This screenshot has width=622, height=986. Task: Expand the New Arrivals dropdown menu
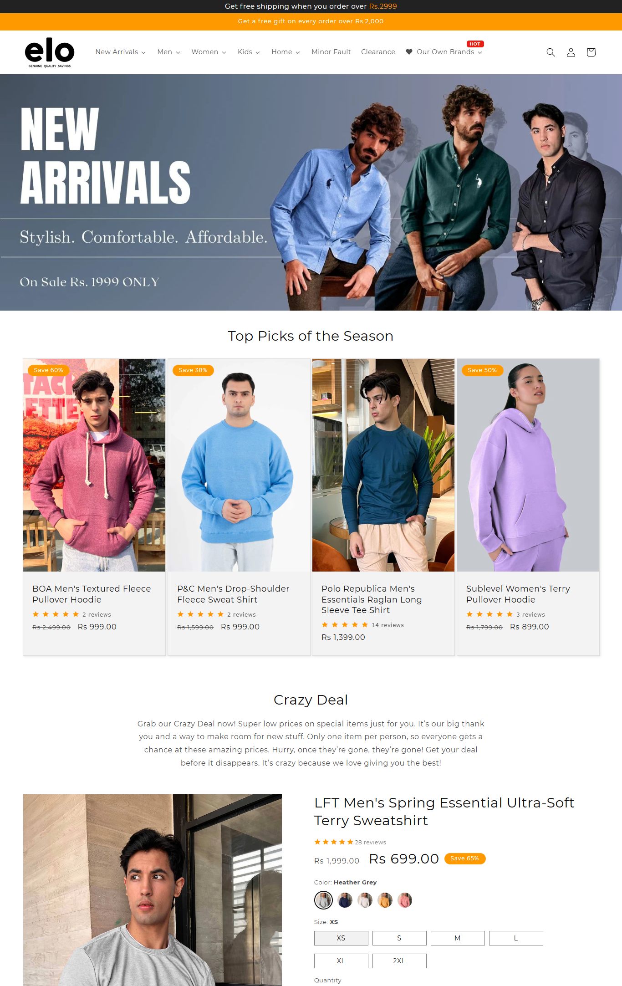pos(120,52)
